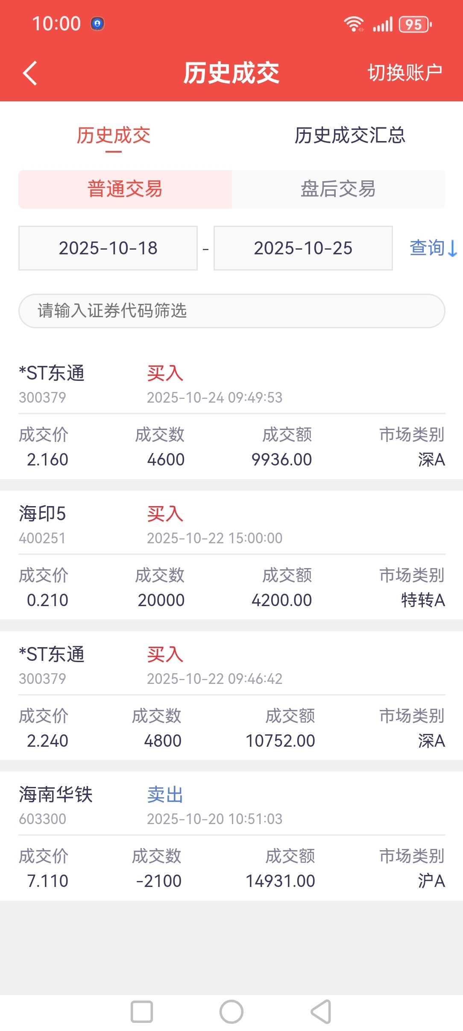
Task: Select the 历史成交 tab
Action: tap(114, 136)
